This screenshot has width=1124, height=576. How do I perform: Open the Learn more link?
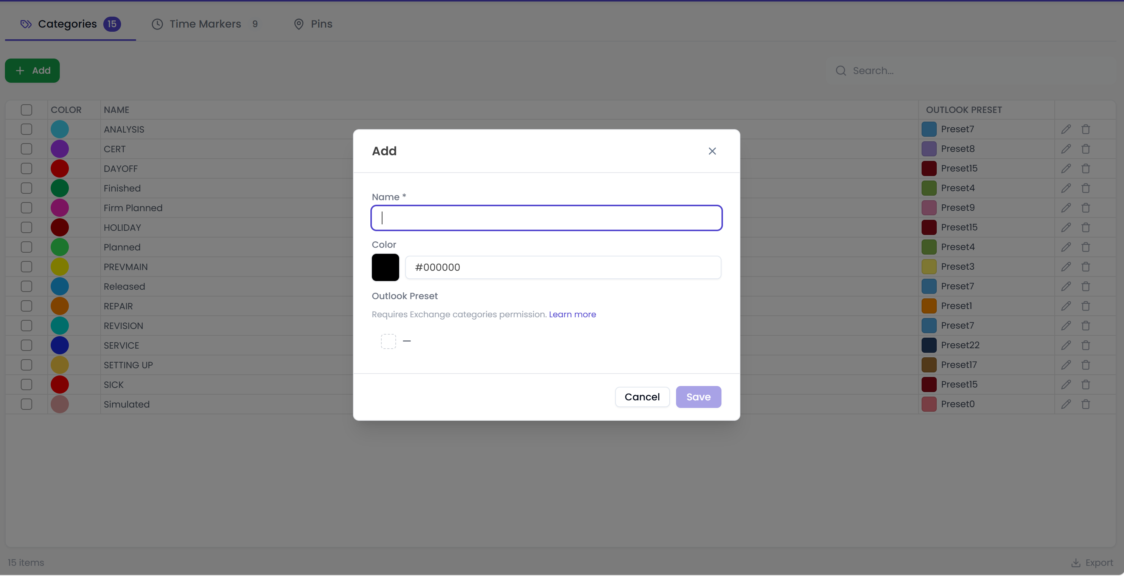(572, 314)
